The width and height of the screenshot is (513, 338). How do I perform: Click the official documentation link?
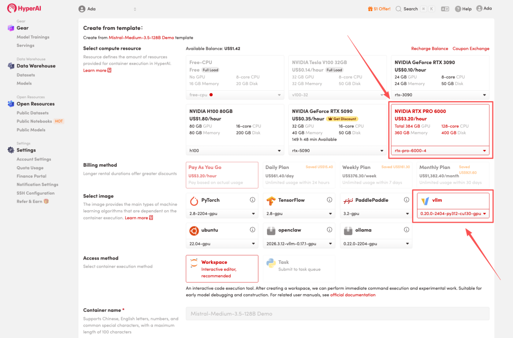click(352, 295)
